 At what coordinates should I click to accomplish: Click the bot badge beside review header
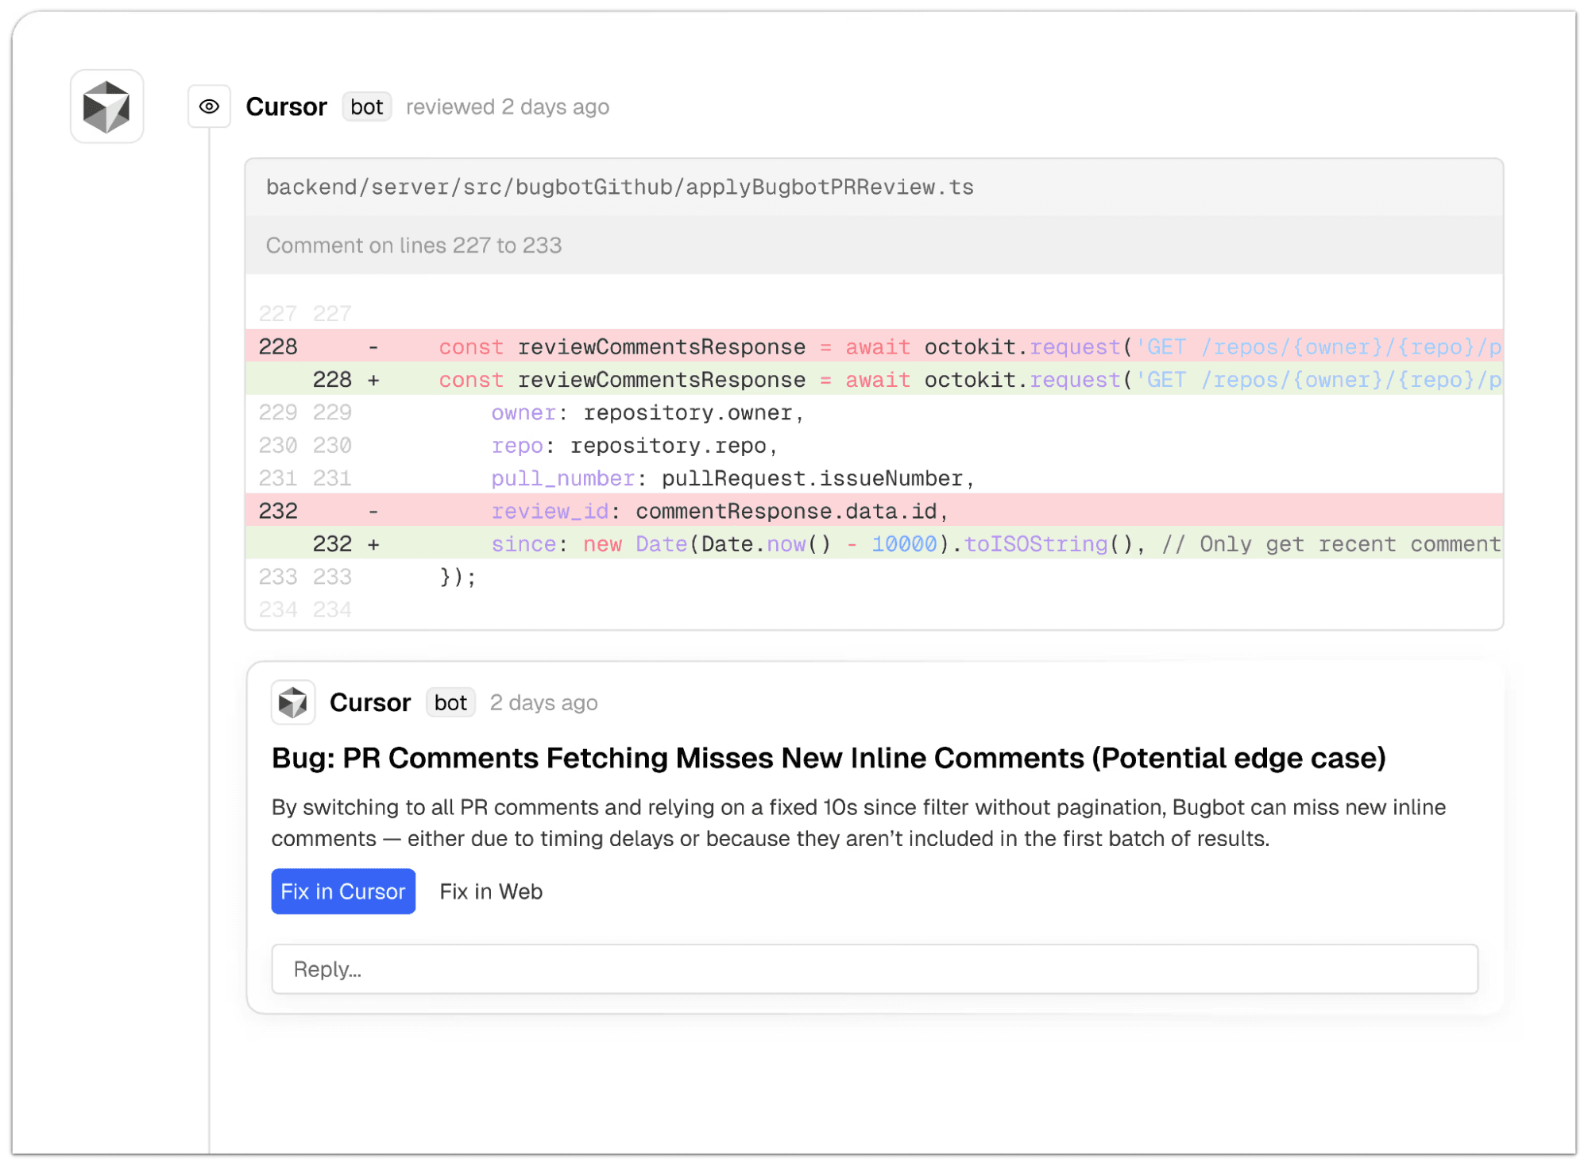366,106
